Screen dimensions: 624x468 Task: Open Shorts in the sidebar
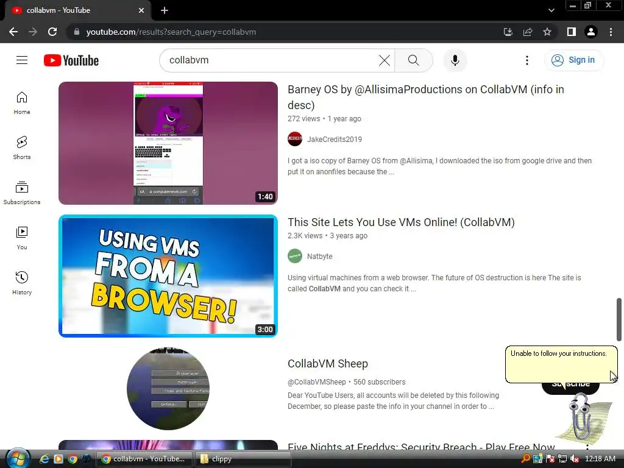tap(22, 148)
